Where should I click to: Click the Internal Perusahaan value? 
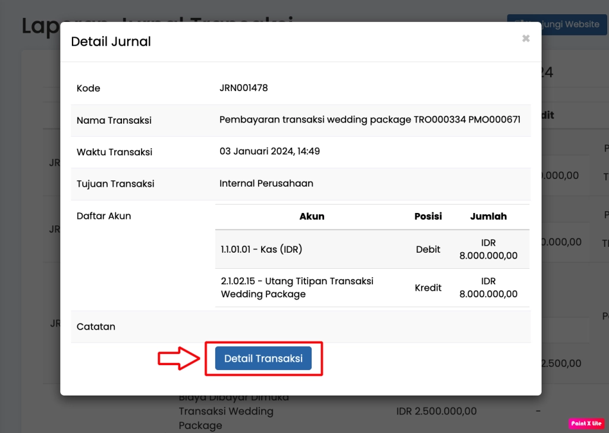point(266,183)
